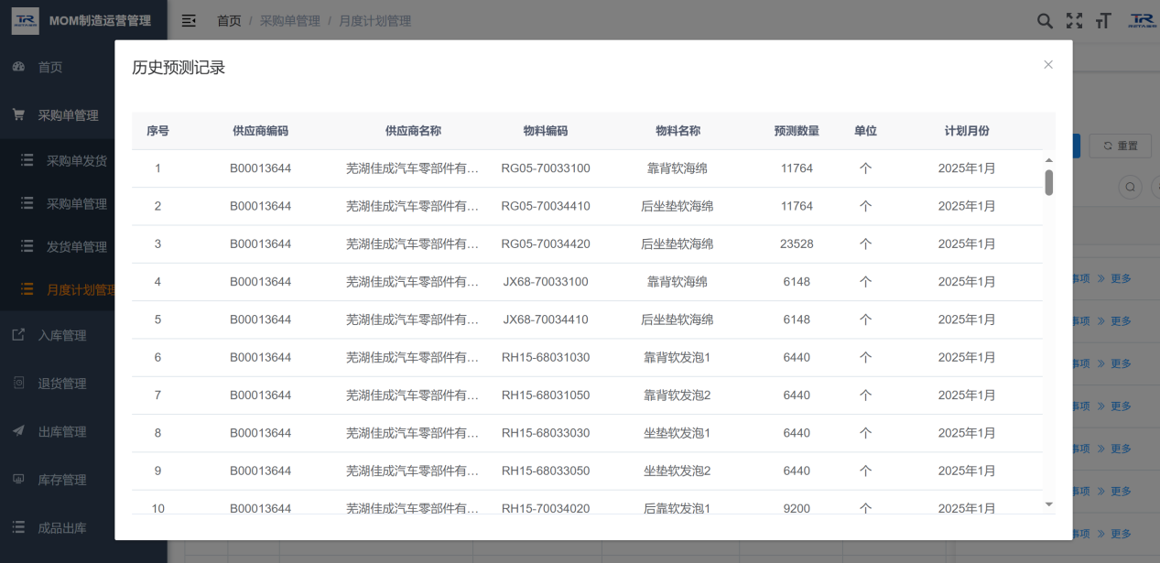
Task: Click the 供应商名称 column header
Action: coord(413,131)
